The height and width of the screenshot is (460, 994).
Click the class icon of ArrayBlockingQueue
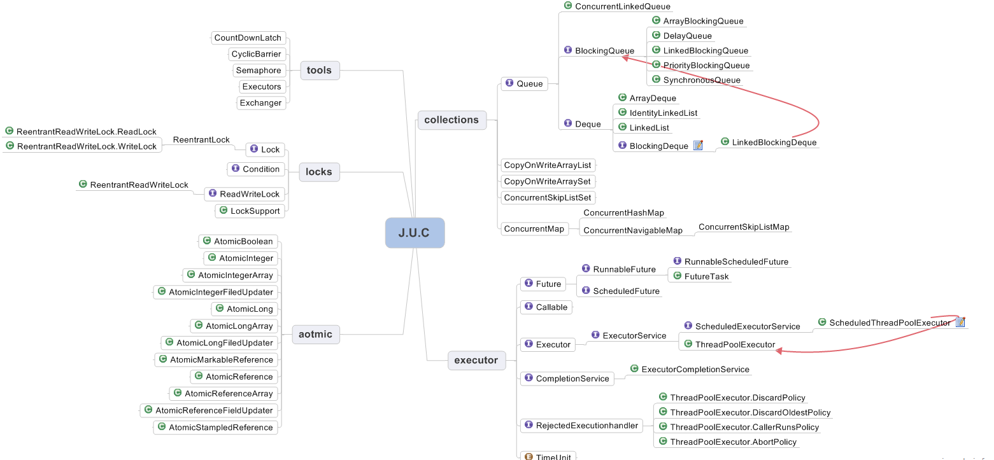click(657, 20)
